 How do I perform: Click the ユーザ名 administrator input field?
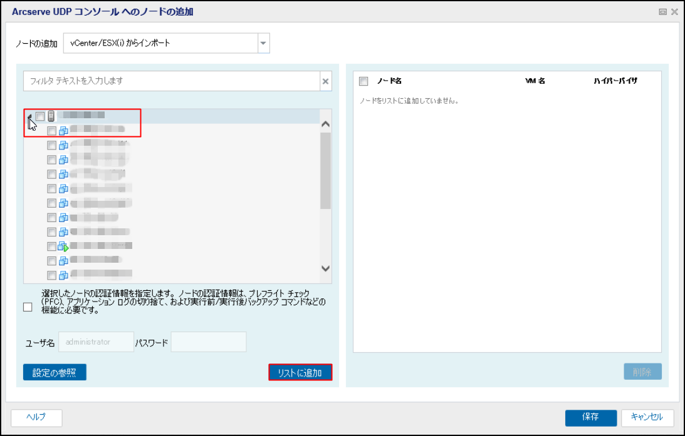coord(96,342)
